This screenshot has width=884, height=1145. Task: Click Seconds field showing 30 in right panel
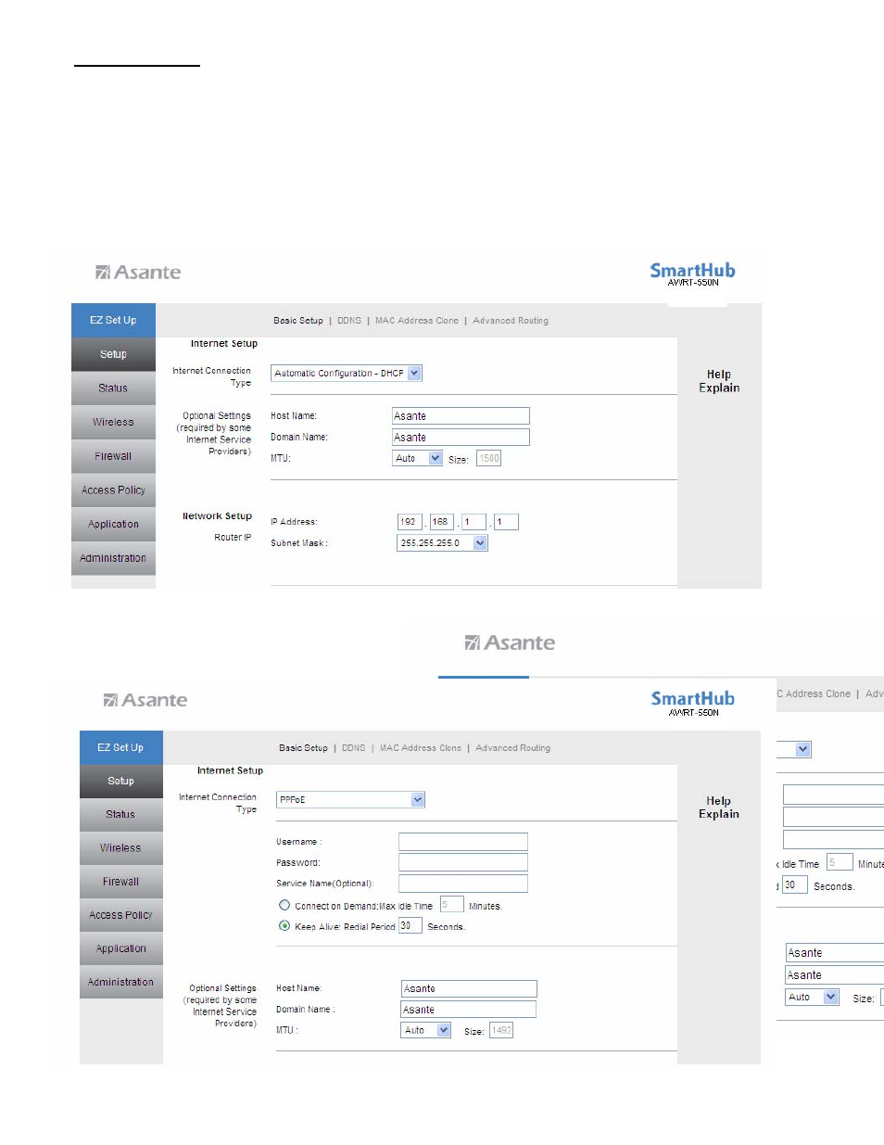pos(795,885)
